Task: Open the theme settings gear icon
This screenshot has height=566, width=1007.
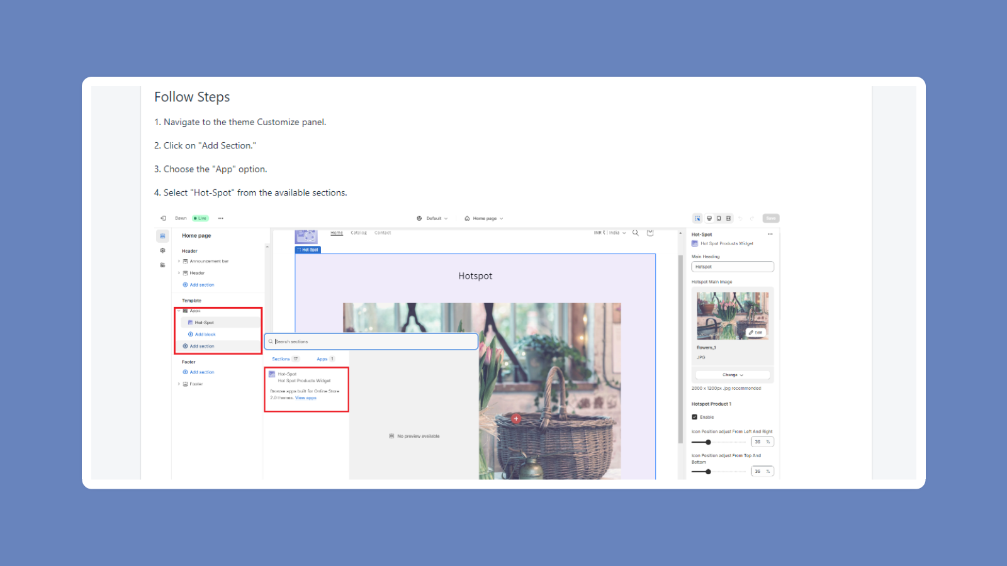Action: click(x=162, y=250)
